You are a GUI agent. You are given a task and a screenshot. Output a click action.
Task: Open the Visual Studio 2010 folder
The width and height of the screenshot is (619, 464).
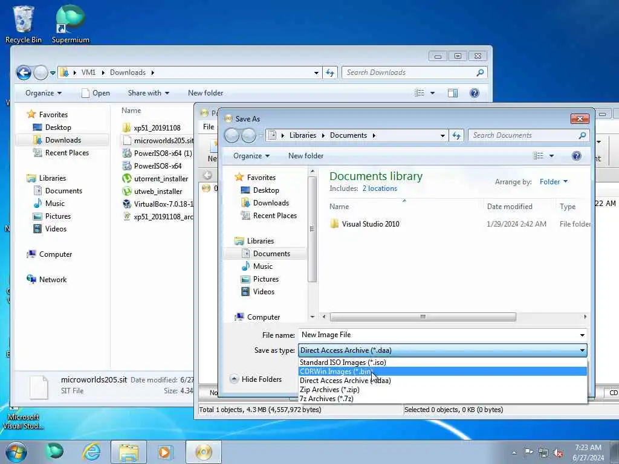(365, 224)
